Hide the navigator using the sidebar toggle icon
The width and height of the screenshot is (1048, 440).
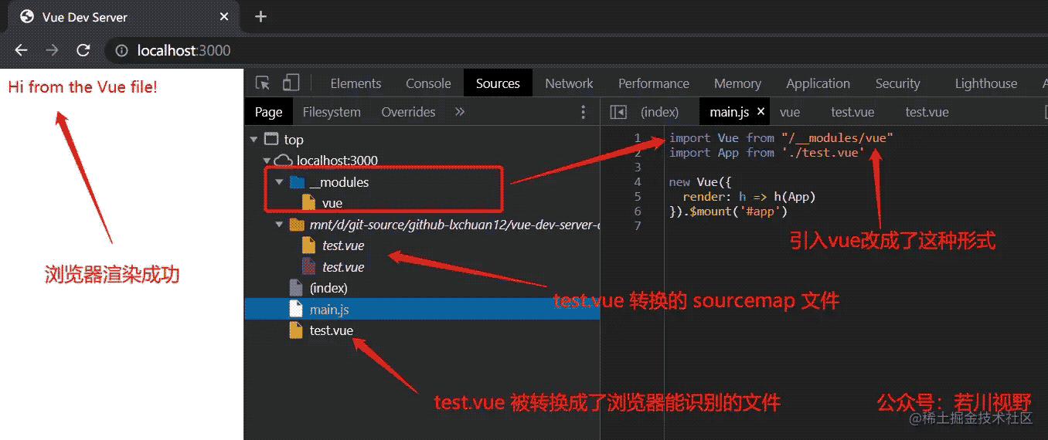618,112
